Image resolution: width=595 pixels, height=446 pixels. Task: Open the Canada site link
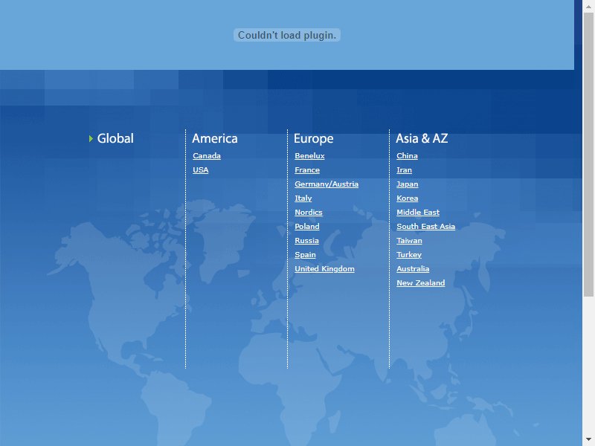point(207,156)
